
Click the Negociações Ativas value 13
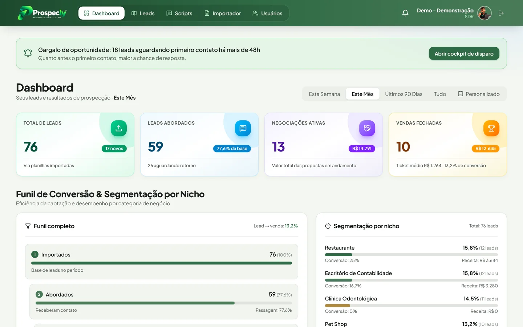(279, 147)
